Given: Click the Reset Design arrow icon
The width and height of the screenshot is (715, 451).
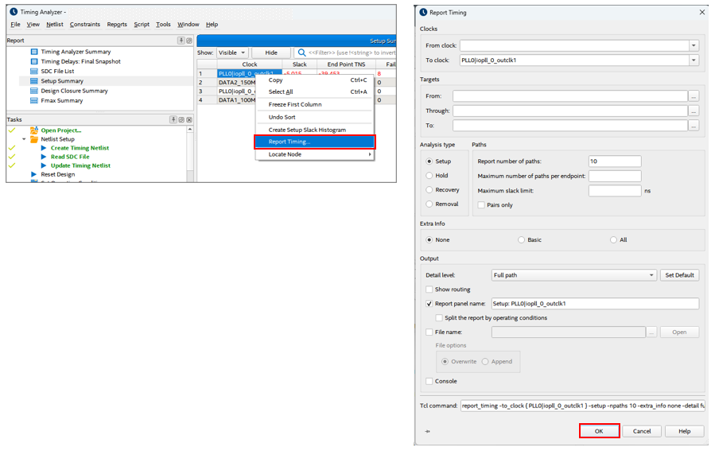Looking at the screenshot, I should point(33,174).
